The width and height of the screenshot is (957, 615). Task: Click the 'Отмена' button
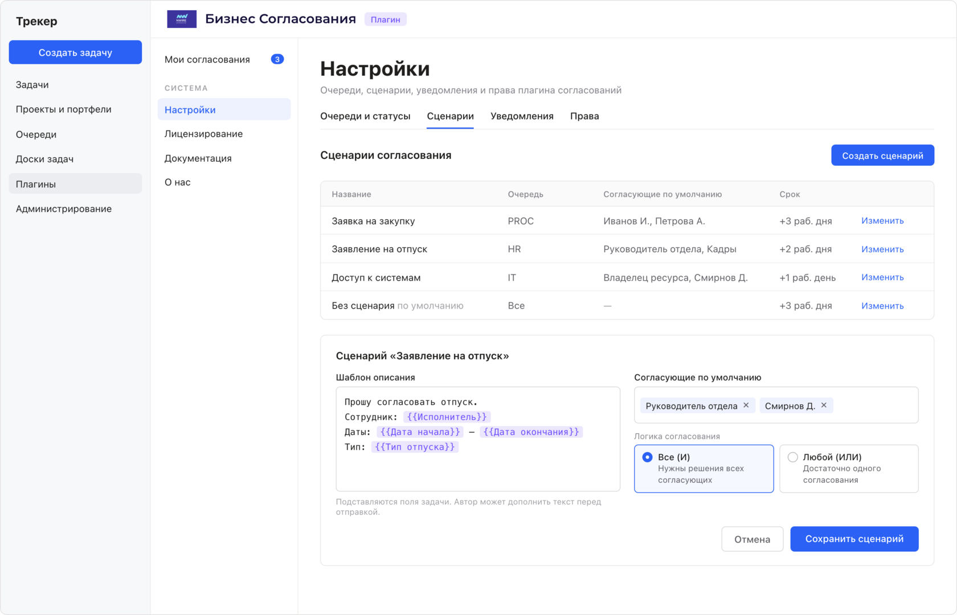coord(752,539)
